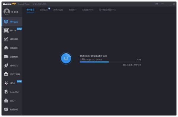Open the FPS++ sidebar icon
Image resolution: width=178 pixels, height=117 pixels.
(x=6, y=30)
